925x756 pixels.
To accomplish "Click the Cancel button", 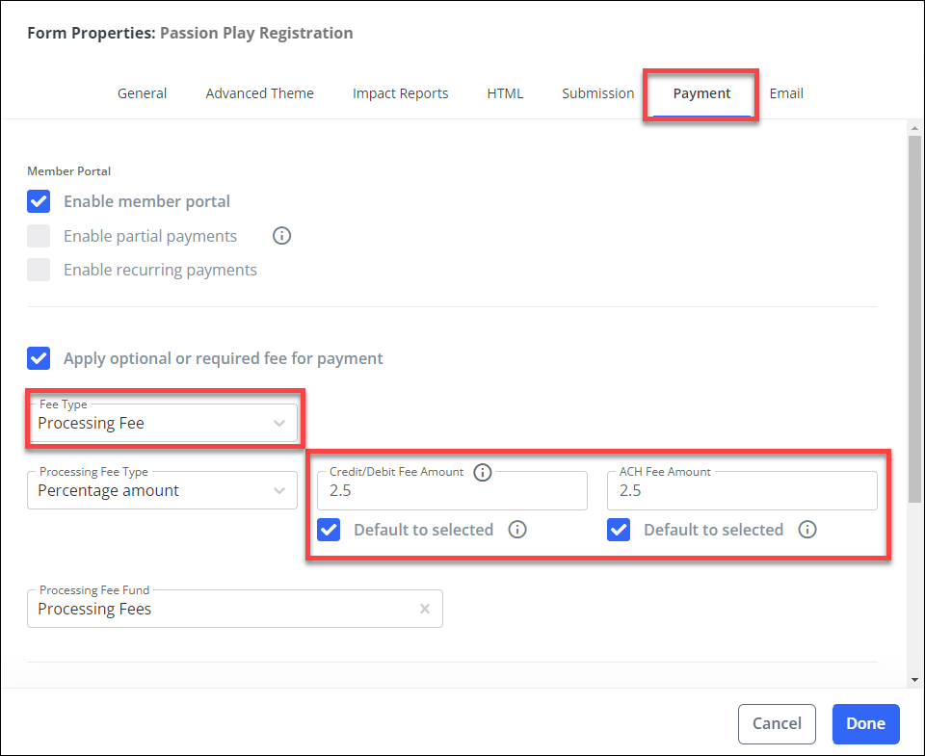I will 777,723.
